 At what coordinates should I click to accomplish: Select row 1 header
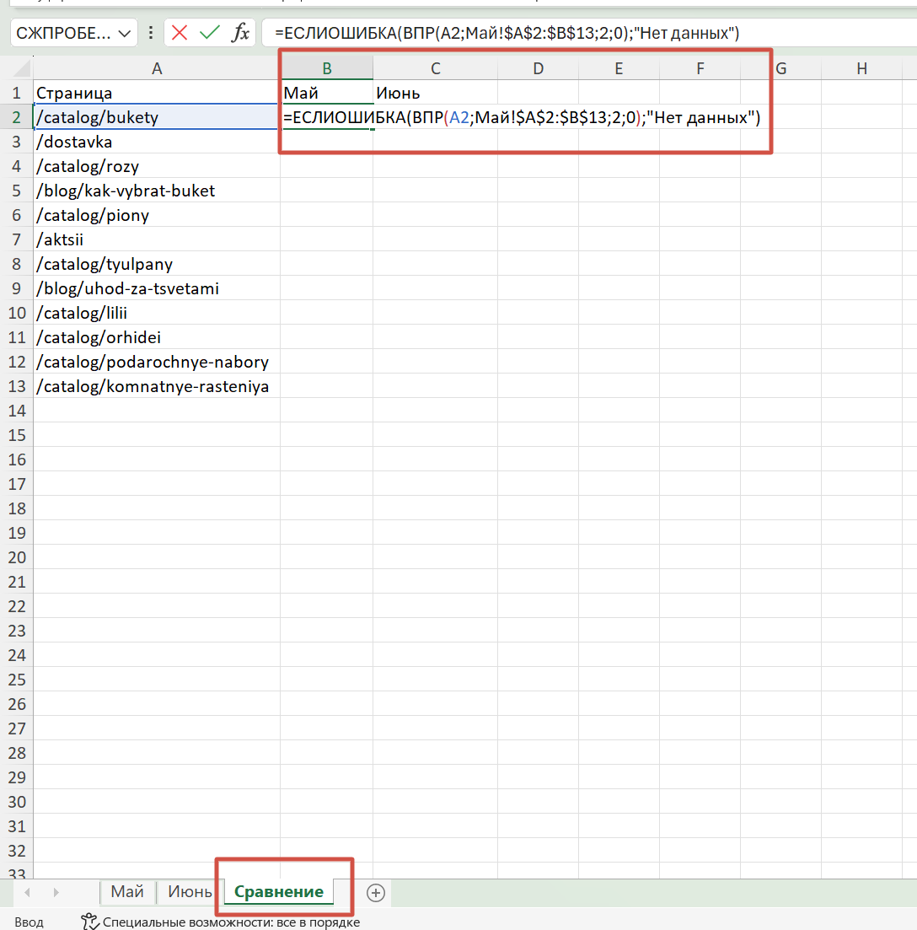17,93
